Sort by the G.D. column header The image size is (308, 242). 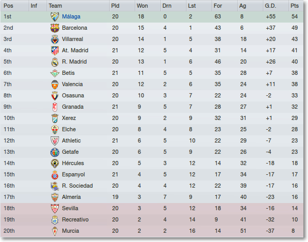(x=270, y=6)
